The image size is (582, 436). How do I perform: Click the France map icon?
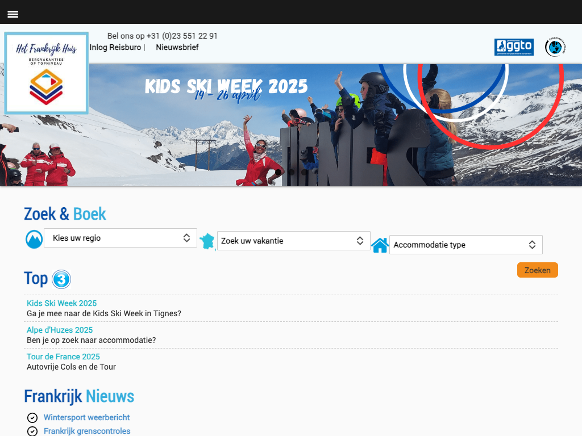click(x=207, y=241)
